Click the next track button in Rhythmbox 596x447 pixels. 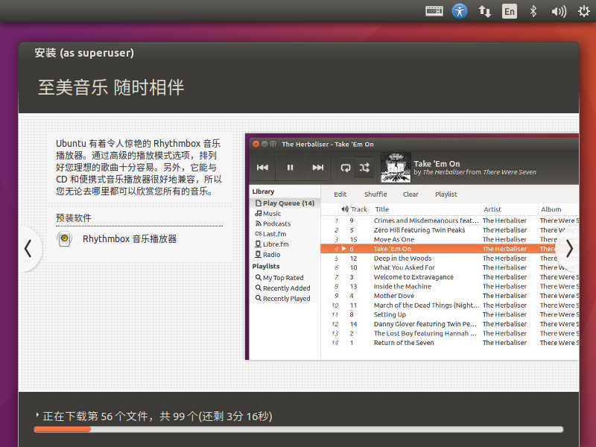pos(318,167)
